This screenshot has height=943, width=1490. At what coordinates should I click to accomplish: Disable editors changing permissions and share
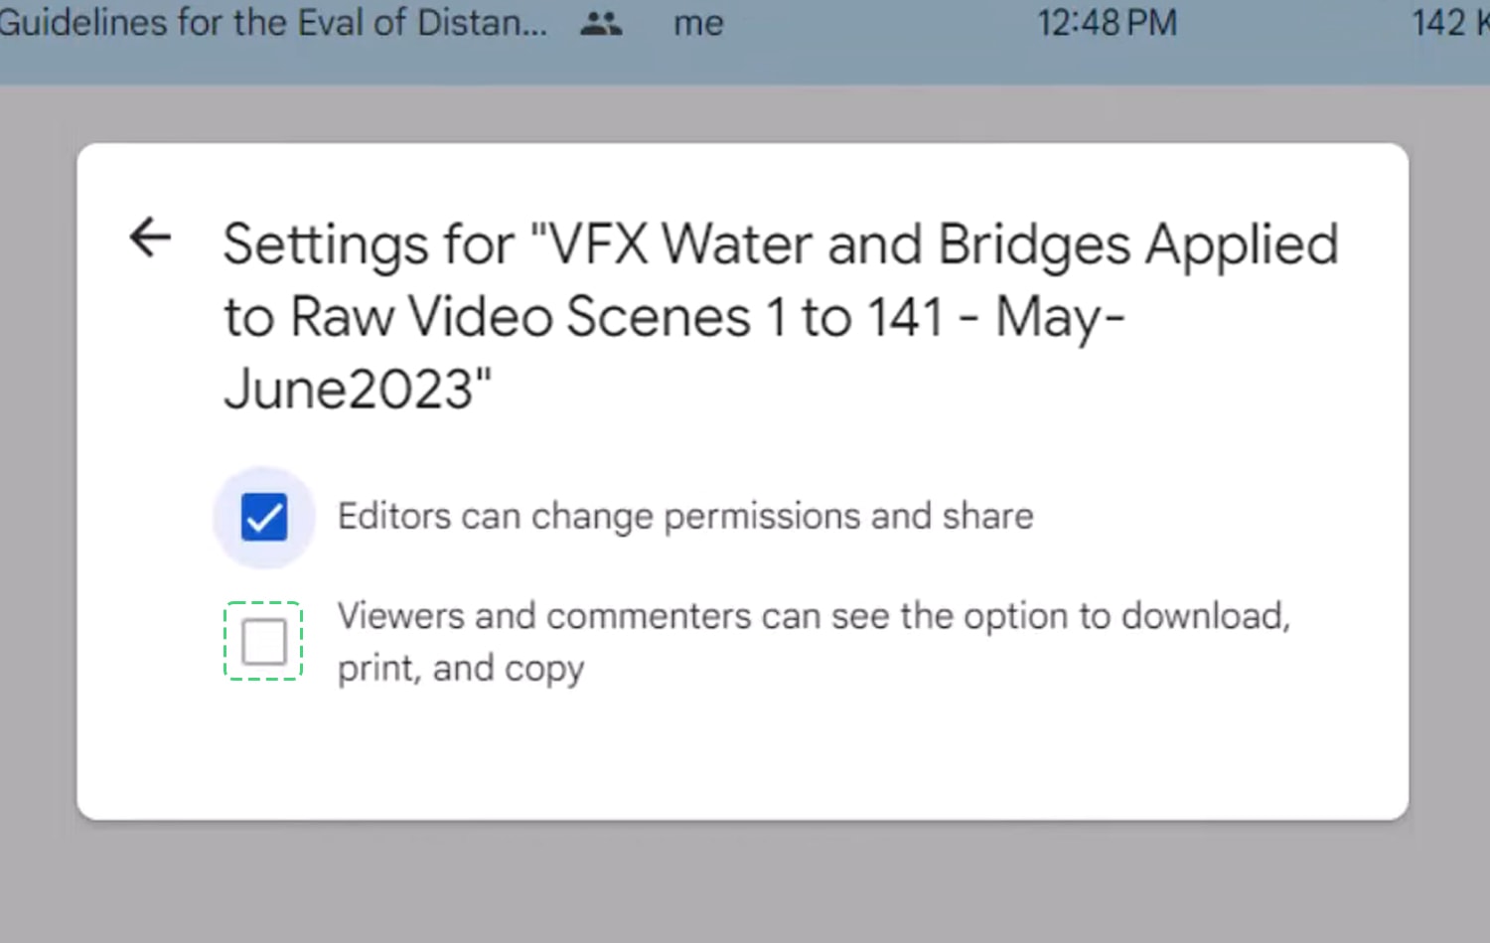coord(263,516)
